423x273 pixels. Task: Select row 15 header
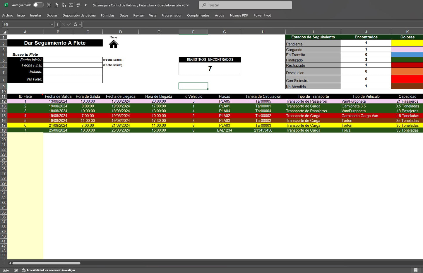4,116
